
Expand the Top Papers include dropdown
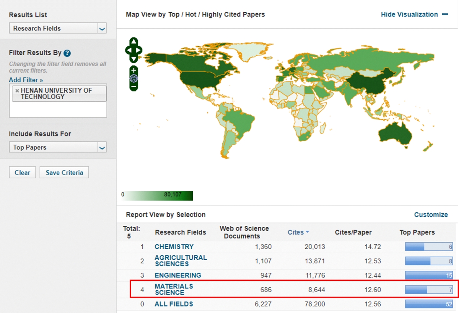coord(102,147)
